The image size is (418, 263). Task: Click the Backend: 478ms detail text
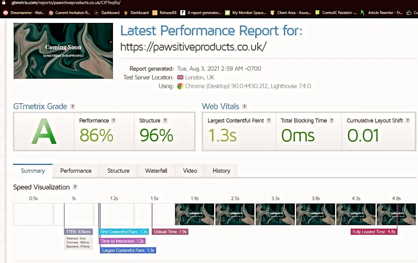click(x=77, y=246)
